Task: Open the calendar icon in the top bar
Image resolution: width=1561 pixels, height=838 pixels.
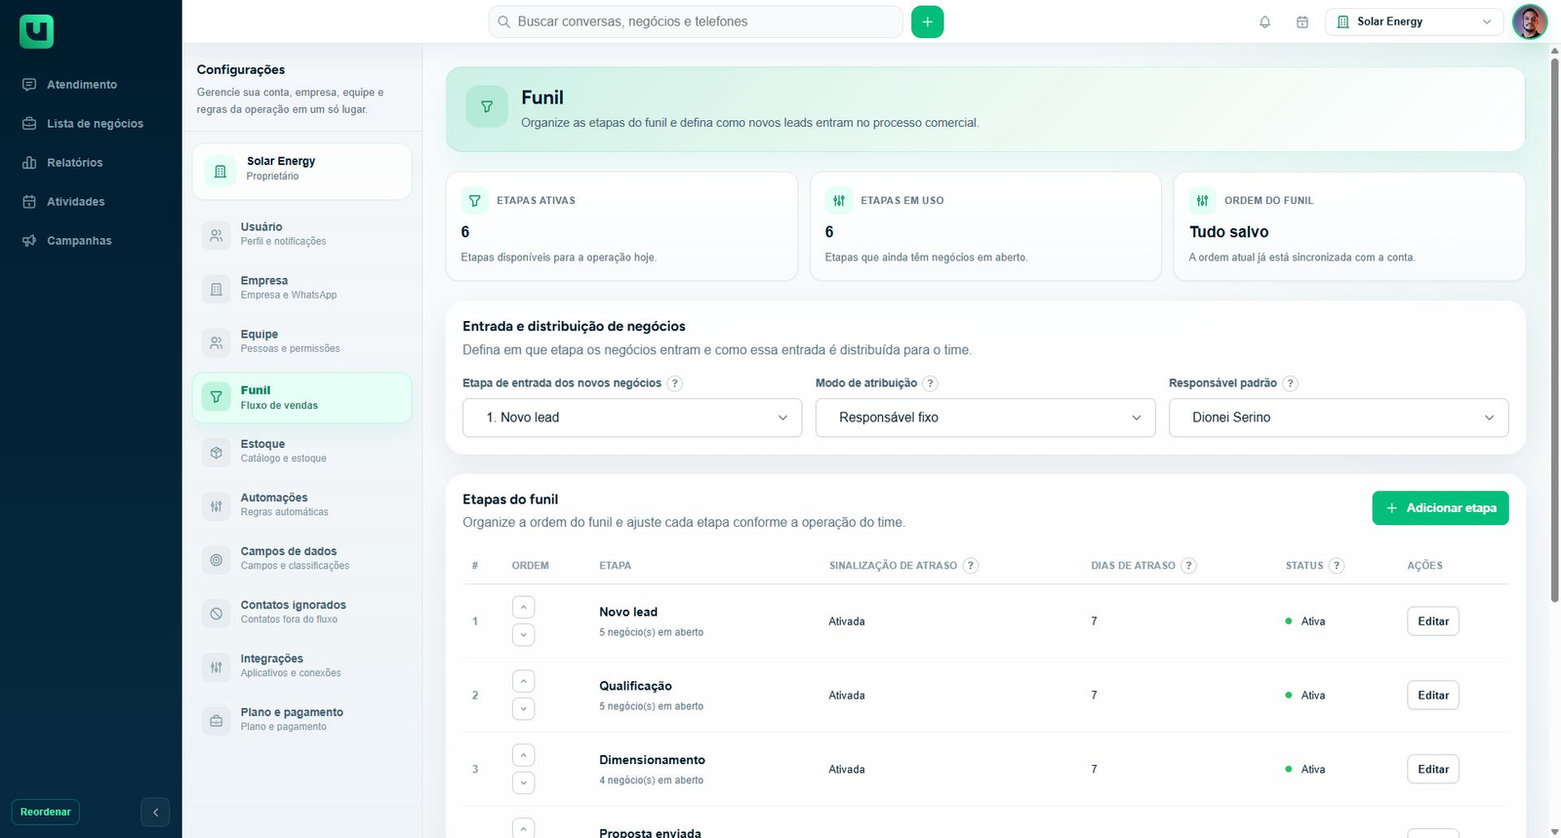Action: click(1302, 21)
